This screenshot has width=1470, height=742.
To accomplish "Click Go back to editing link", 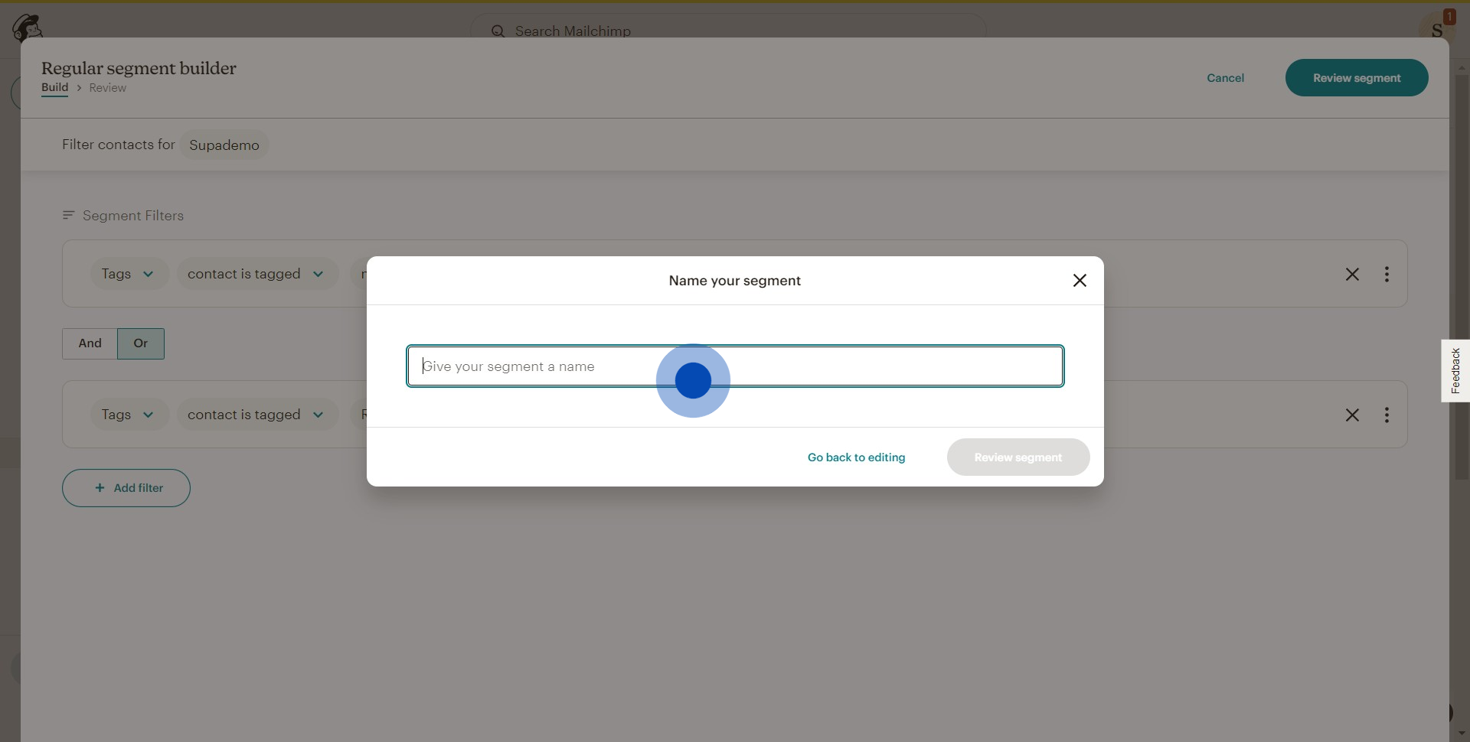I will click(856, 457).
